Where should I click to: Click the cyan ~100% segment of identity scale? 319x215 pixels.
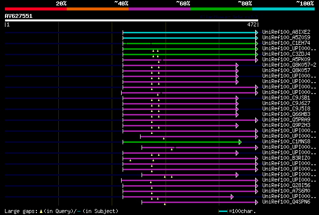coord(283,9)
